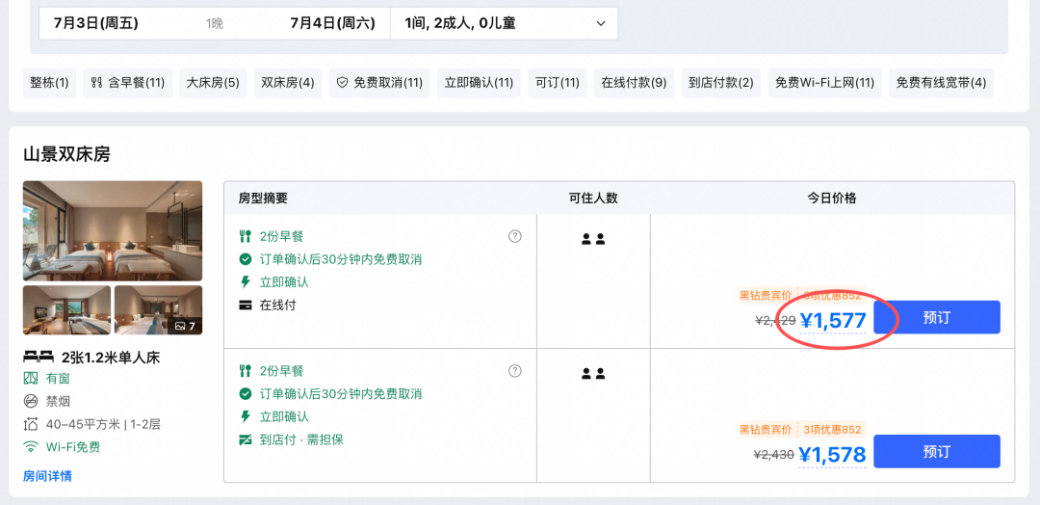Click the cutlery icon in 含早餐 chip
Screen dimensions: 1040x505
pyautogui.click(x=97, y=83)
